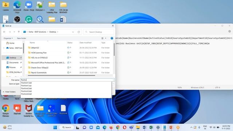233x131 pixels.
Task: Open the dialog help icon
Action: (112, 38)
